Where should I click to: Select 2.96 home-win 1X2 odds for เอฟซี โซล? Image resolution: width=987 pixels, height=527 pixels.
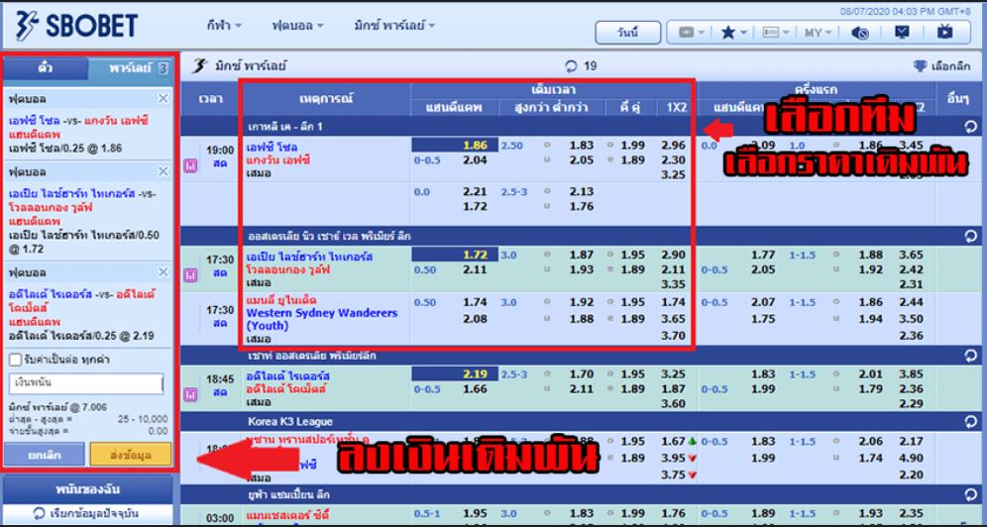tap(674, 146)
